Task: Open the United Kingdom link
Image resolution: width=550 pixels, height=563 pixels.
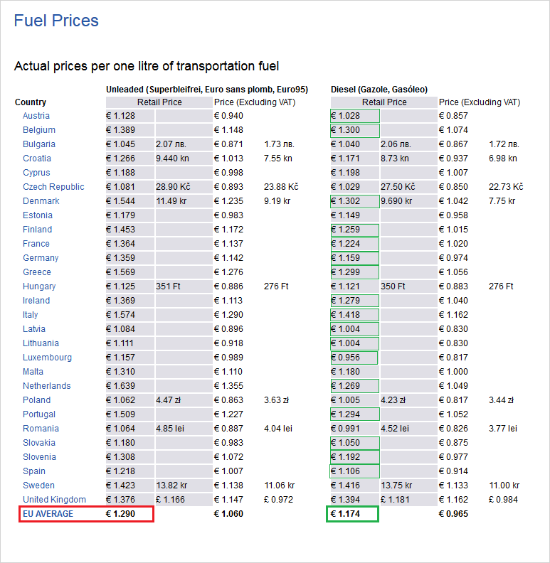Action: (x=54, y=500)
